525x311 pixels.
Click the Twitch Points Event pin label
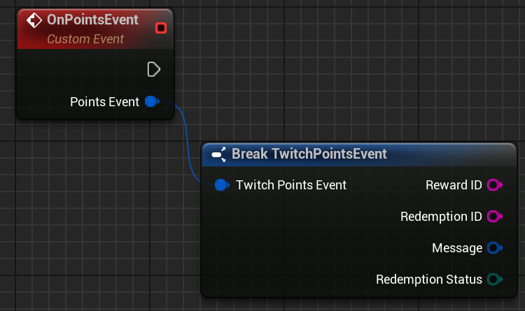pyautogui.click(x=291, y=185)
